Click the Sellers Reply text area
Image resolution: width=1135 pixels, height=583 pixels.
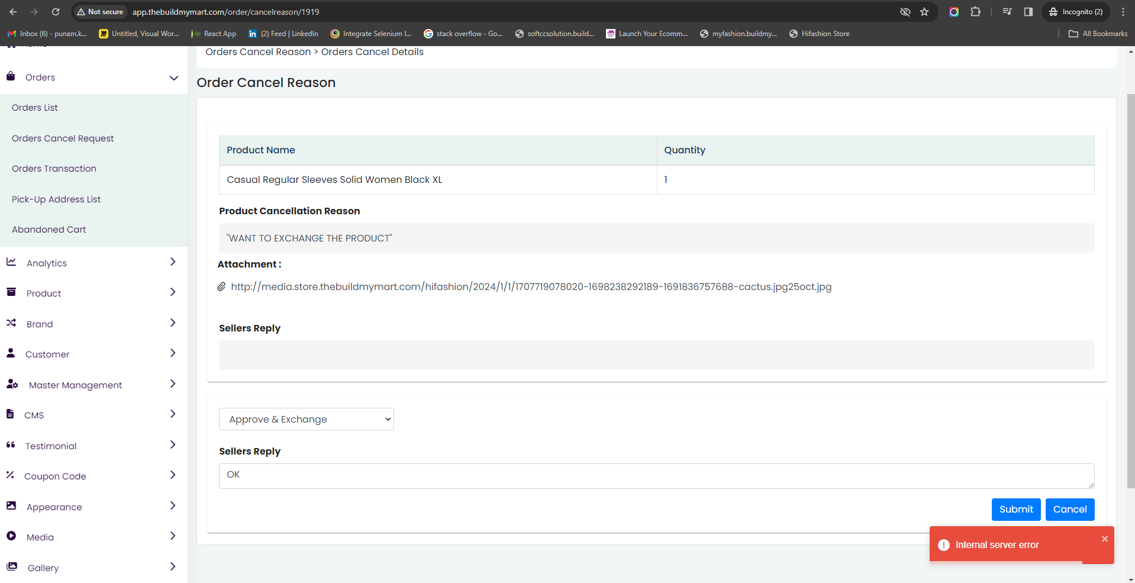tap(656, 476)
